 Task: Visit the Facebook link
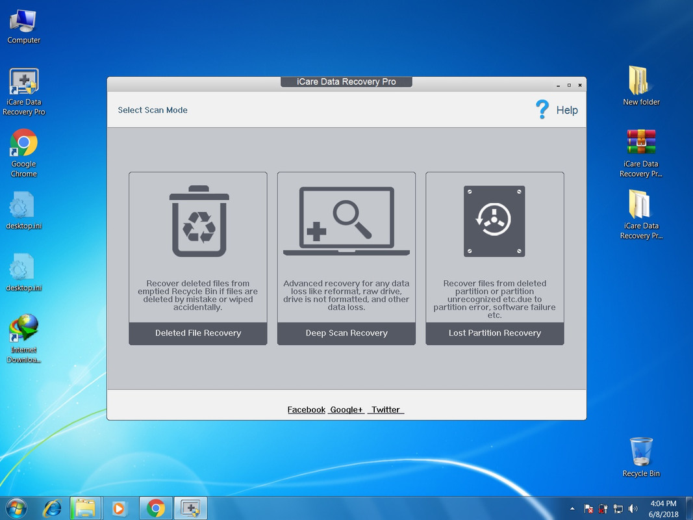click(x=307, y=409)
